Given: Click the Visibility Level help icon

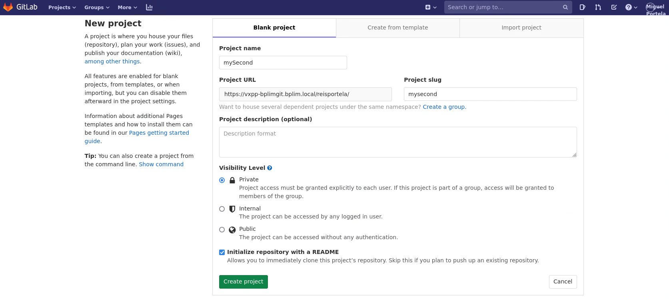Looking at the screenshot, I should click(270, 168).
